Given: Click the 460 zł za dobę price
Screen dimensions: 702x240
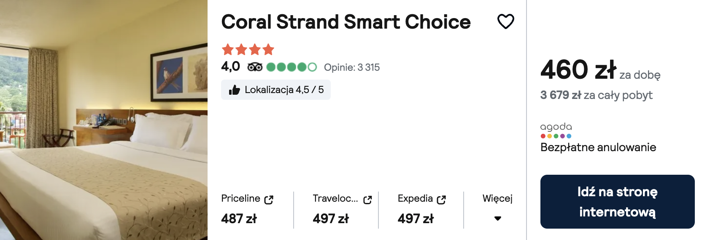Looking at the screenshot, I should click(x=600, y=70).
